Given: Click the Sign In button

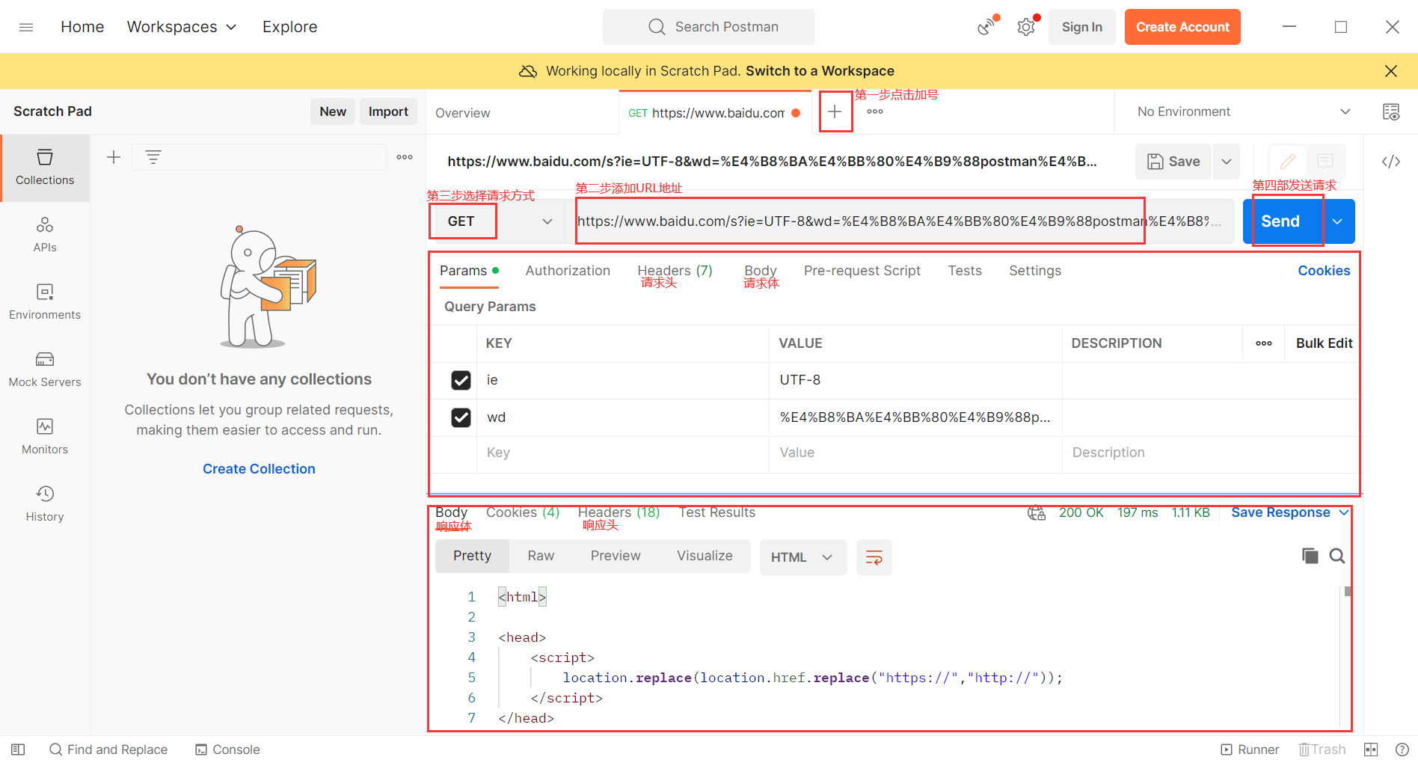Looking at the screenshot, I should 1081,27.
